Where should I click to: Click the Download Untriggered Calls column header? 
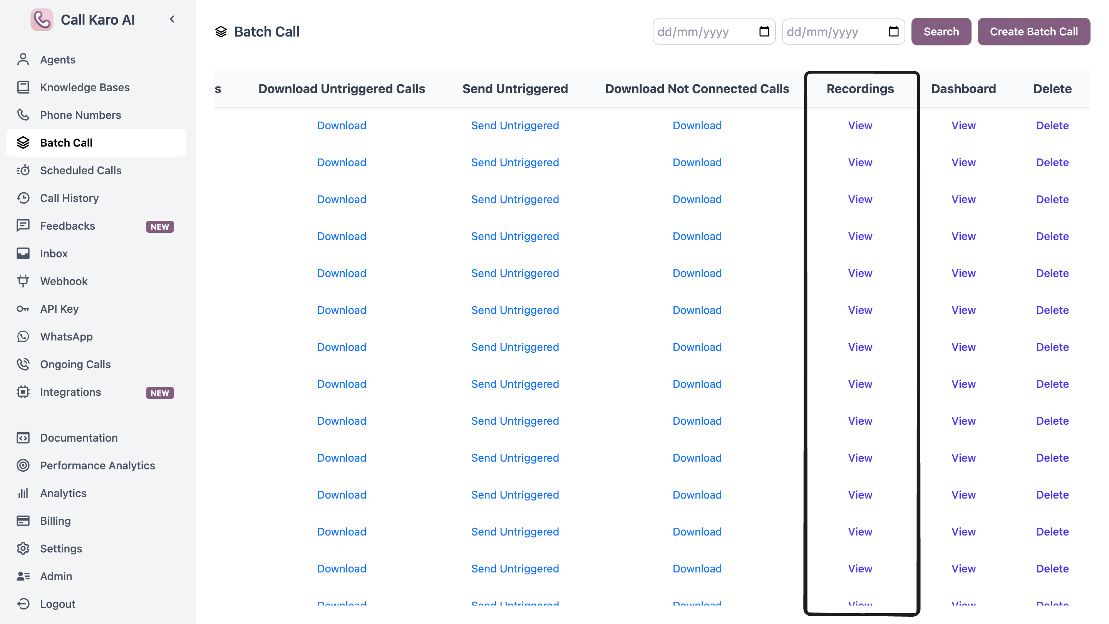point(342,88)
